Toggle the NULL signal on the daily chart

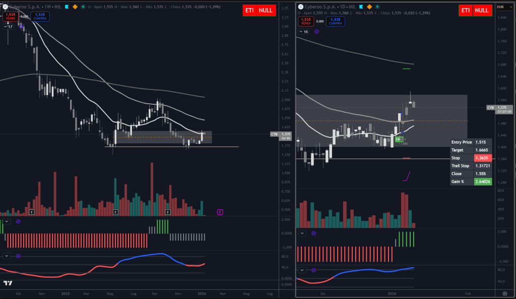tap(481, 10)
